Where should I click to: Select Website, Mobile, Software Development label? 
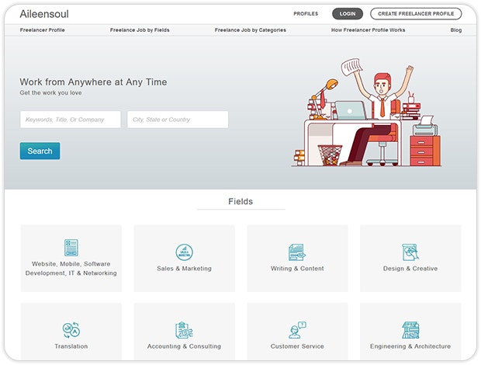tap(71, 268)
